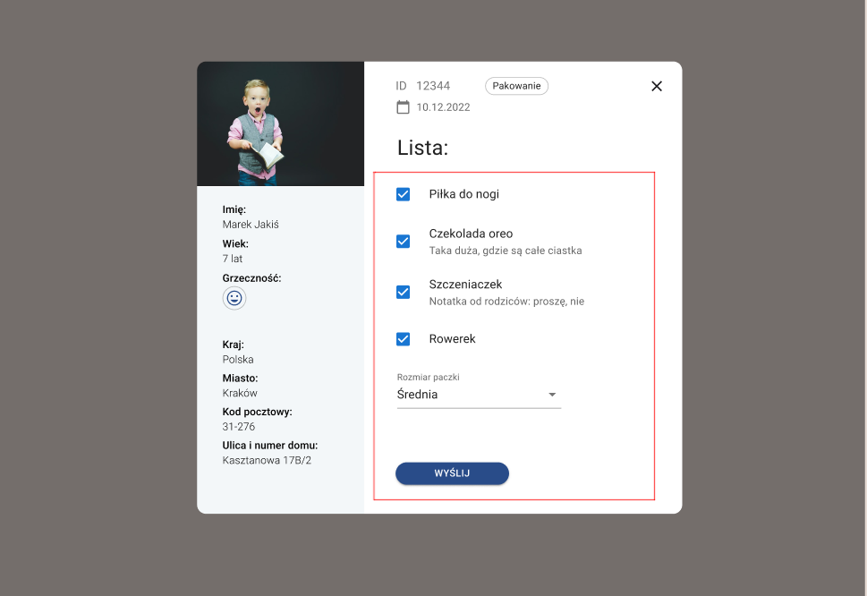Click the city value Kraków
This screenshot has width=867, height=596.
click(x=240, y=393)
